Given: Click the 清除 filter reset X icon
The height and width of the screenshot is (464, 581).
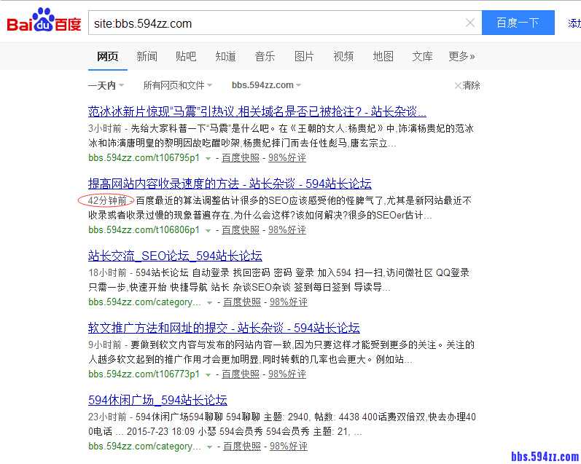Looking at the screenshot, I should (458, 85).
